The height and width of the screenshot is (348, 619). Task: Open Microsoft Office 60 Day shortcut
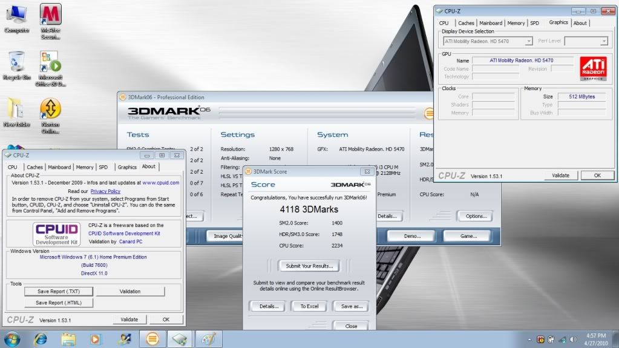coord(51,68)
